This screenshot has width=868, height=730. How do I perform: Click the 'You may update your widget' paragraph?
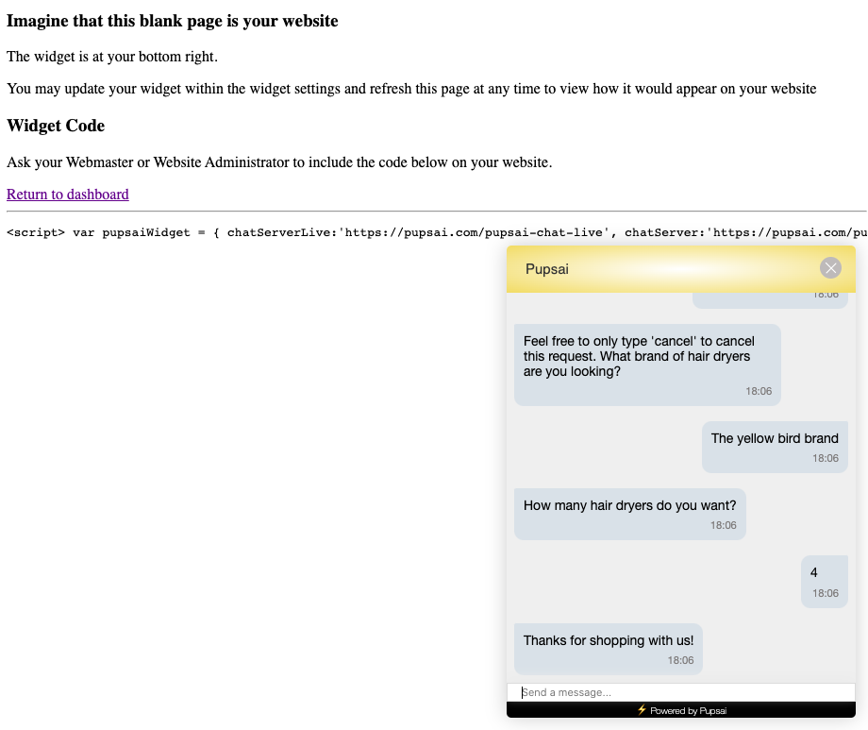coord(411,89)
